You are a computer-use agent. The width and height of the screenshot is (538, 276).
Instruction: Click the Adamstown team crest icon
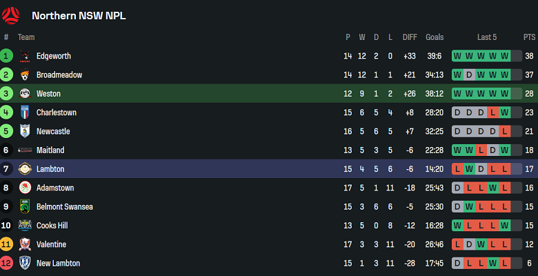click(x=25, y=188)
